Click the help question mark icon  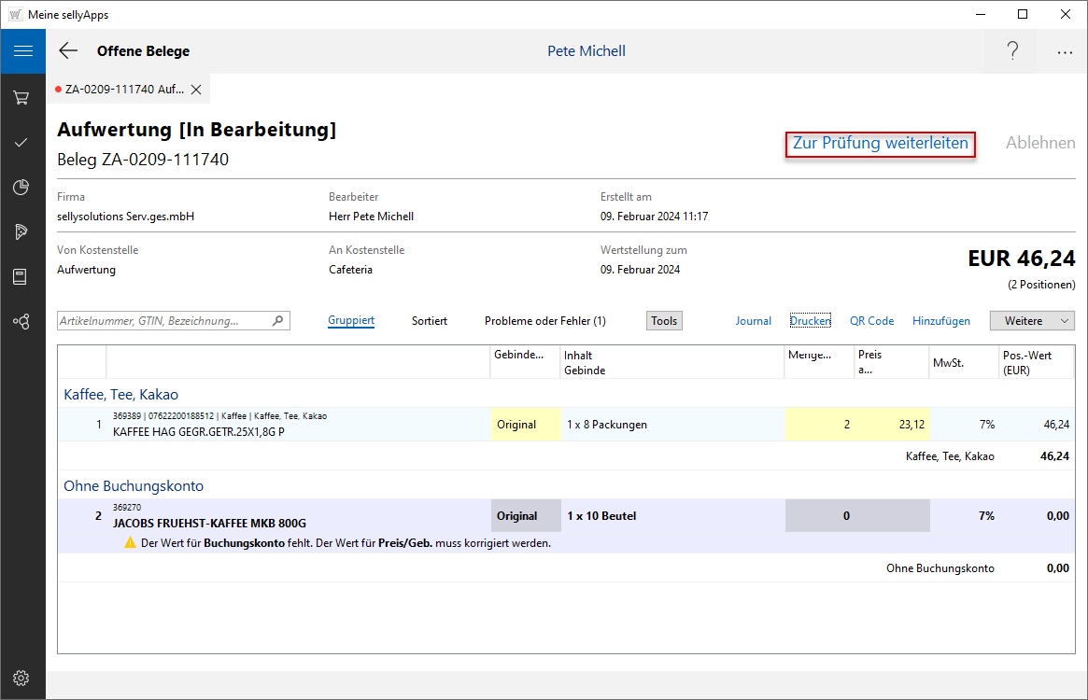tap(1012, 51)
